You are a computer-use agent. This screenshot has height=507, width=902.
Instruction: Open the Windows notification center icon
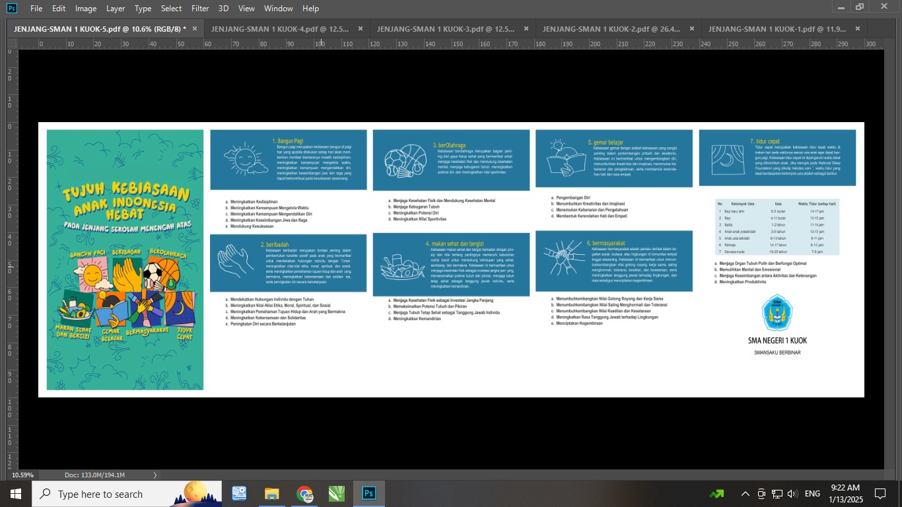[x=880, y=494]
